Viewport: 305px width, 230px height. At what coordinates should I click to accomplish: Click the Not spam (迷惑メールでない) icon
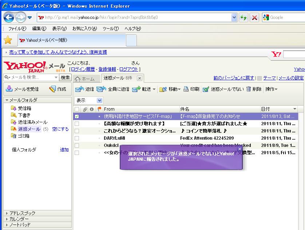(206, 89)
